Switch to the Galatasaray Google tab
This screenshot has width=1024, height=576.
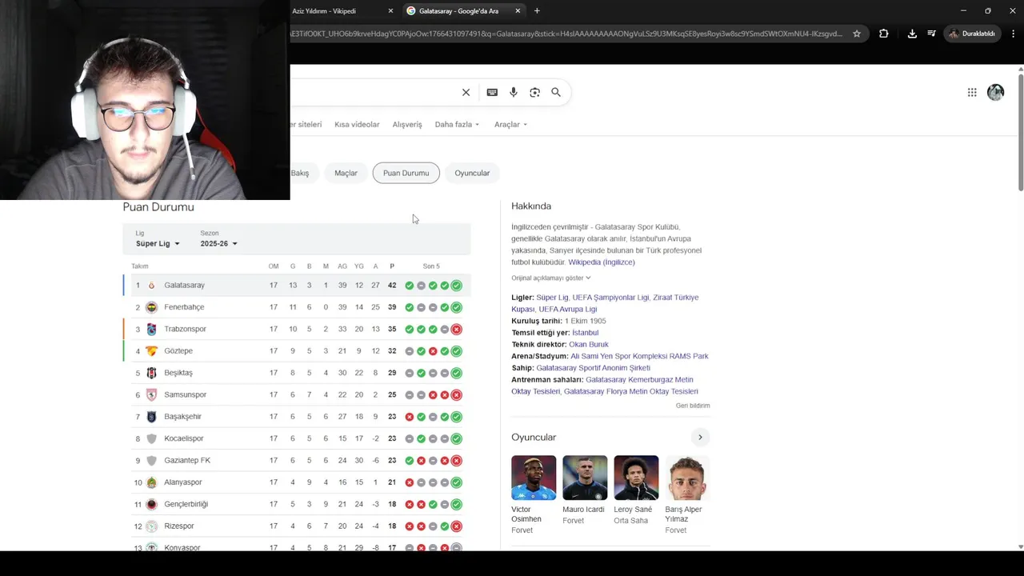(464, 10)
